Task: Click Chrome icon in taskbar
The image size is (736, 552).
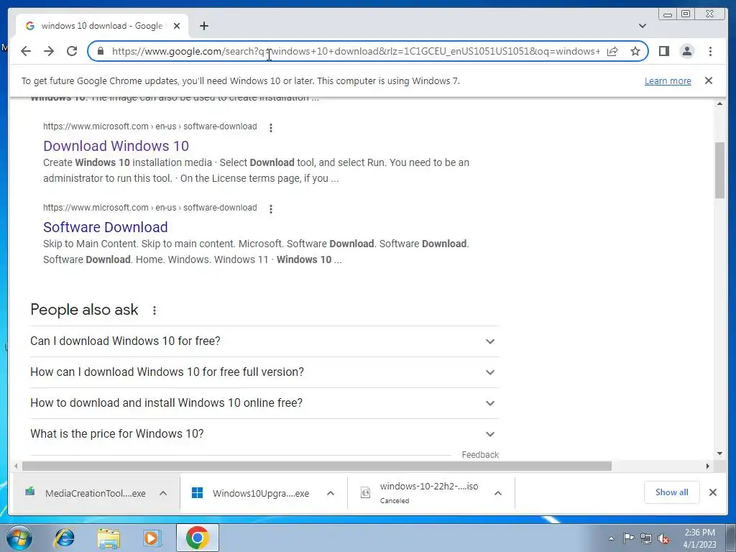Action: point(198,538)
